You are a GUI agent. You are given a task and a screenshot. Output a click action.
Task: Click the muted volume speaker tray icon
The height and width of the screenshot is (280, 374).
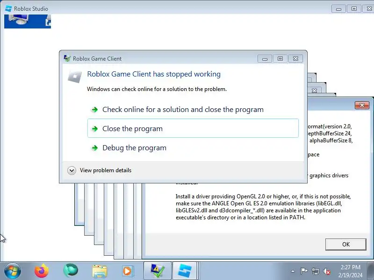pos(326,271)
